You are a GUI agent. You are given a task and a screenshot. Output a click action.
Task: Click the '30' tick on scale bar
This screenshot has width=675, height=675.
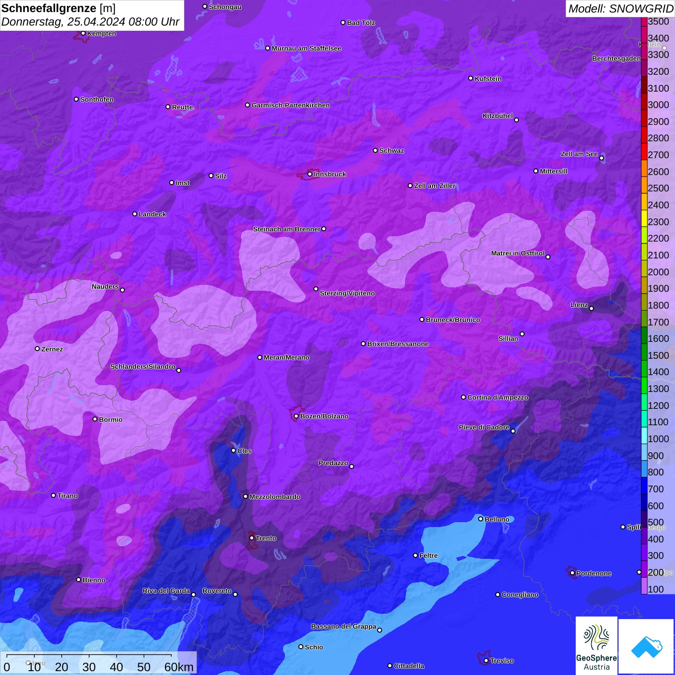point(89,667)
